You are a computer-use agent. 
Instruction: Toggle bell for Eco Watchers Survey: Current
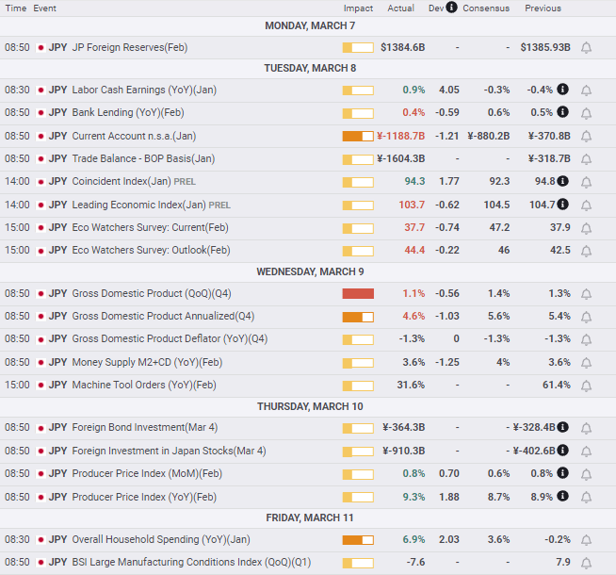tap(586, 228)
